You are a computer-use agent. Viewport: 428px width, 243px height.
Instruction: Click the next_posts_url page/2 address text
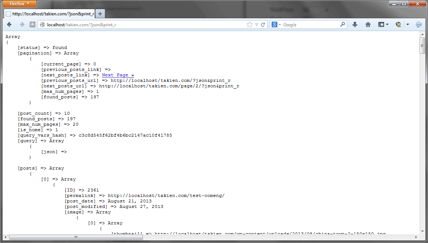[169, 86]
